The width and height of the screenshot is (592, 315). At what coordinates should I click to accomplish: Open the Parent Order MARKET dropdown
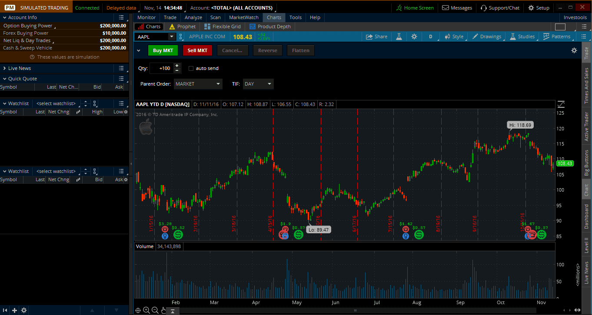[x=198, y=84]
